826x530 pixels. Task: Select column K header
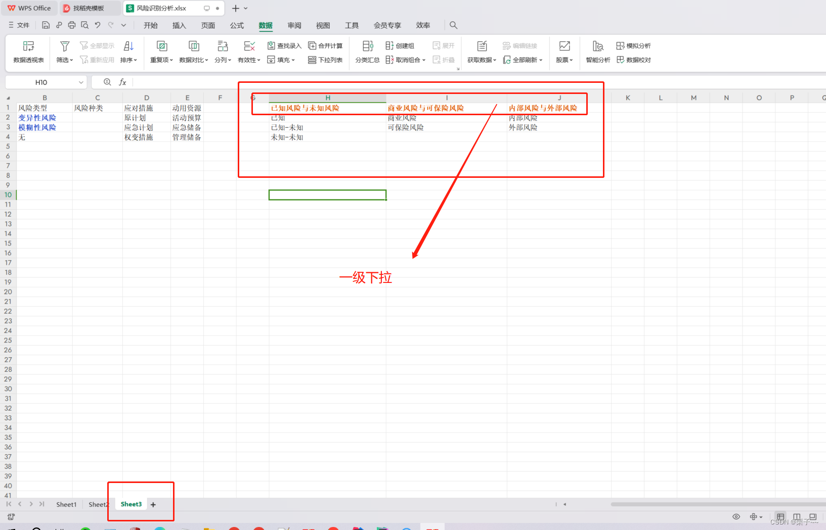click(x=628, y=98)
